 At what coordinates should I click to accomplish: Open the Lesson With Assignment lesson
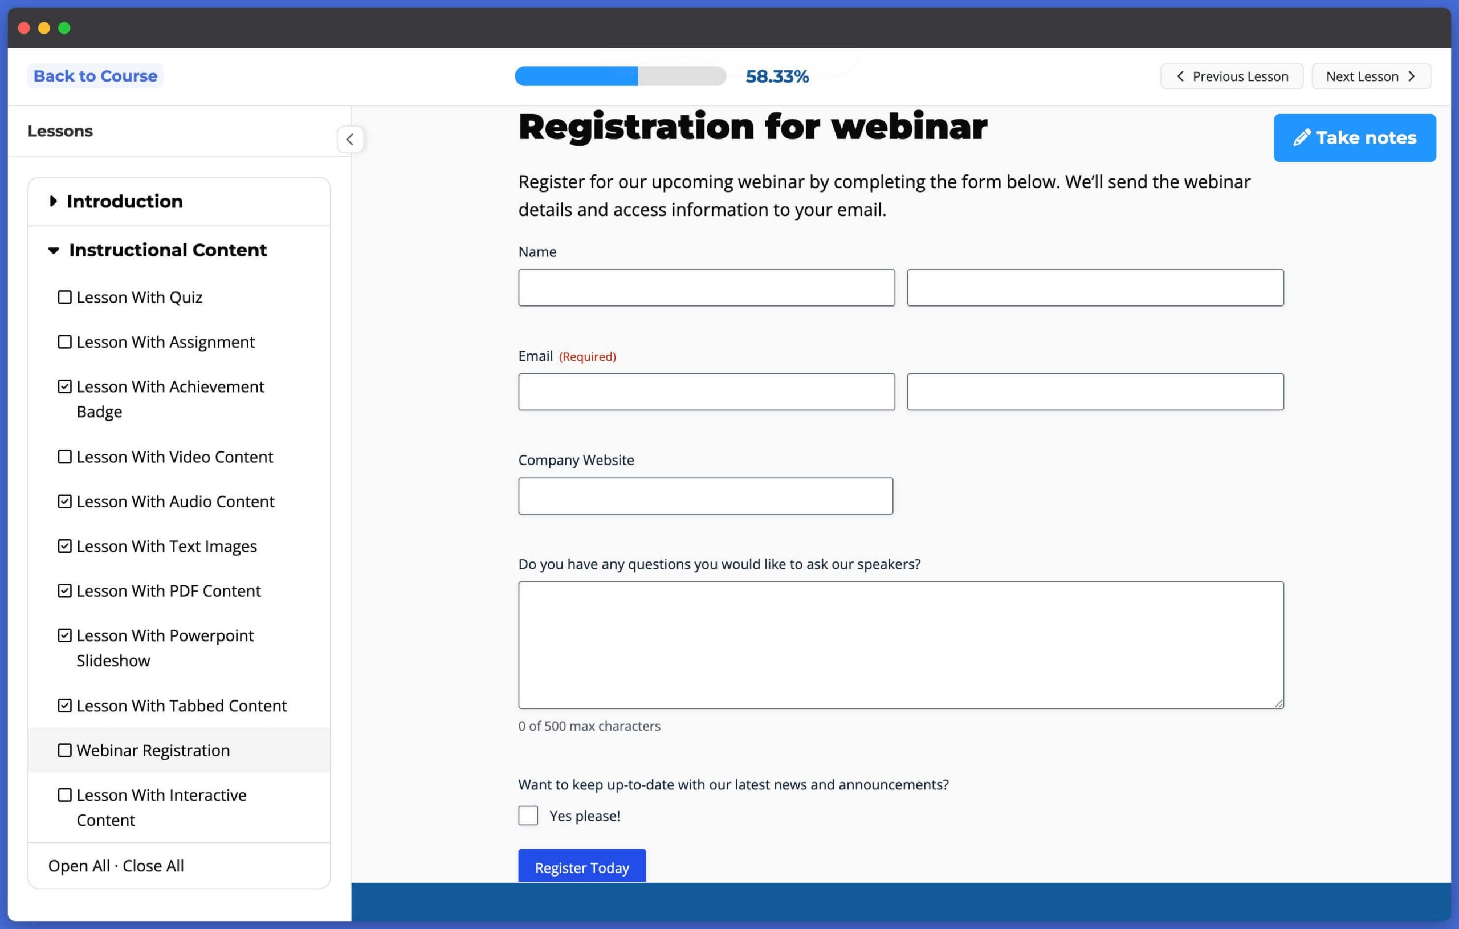165,342
